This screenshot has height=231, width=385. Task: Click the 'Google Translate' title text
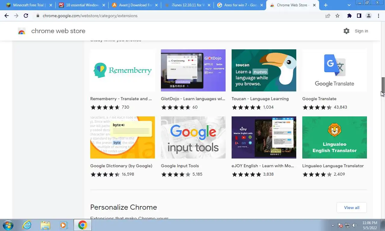tap(319, 99)
